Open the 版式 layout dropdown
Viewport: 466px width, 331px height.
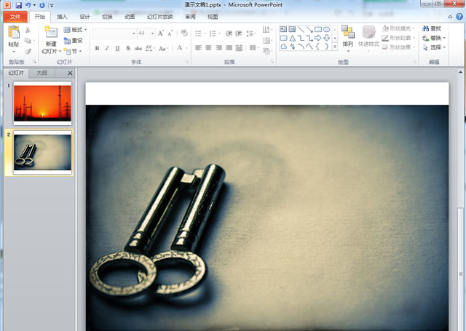click(x=75, y=30)
